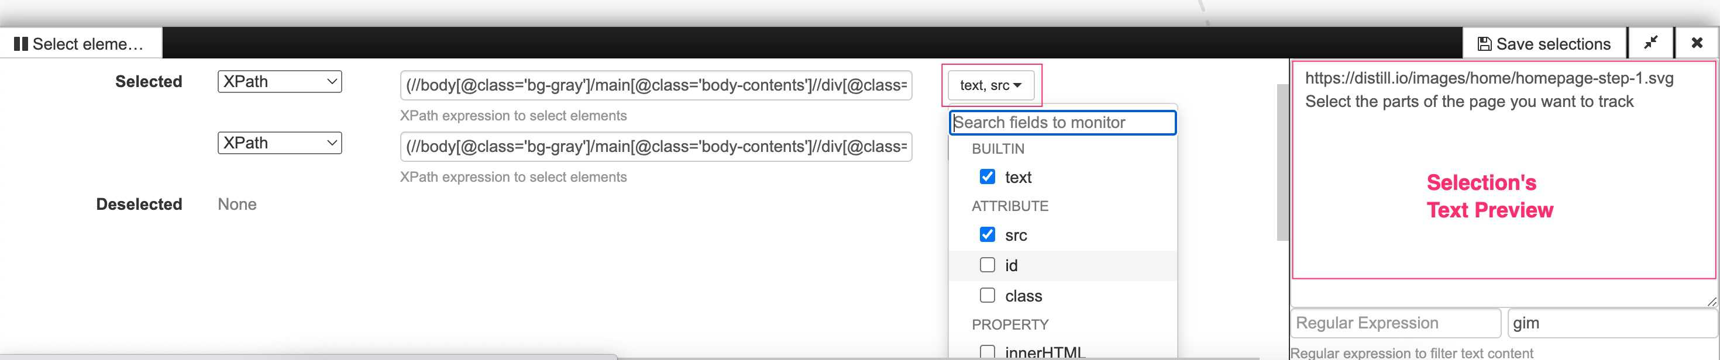Click the 'Search fields to monitor' search box
The height and width of the screenshot is (360, 1720).
pyautogui.click(x=1063, y=123)
